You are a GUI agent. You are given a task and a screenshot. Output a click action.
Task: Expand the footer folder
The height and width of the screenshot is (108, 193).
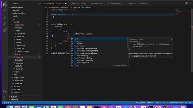18,40
